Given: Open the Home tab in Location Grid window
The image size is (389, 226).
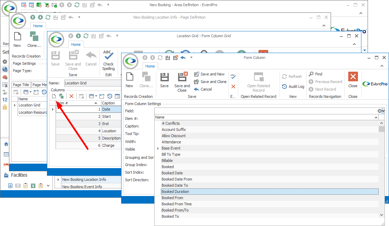Looking at the screenshot, I should [x=76, y=44].
